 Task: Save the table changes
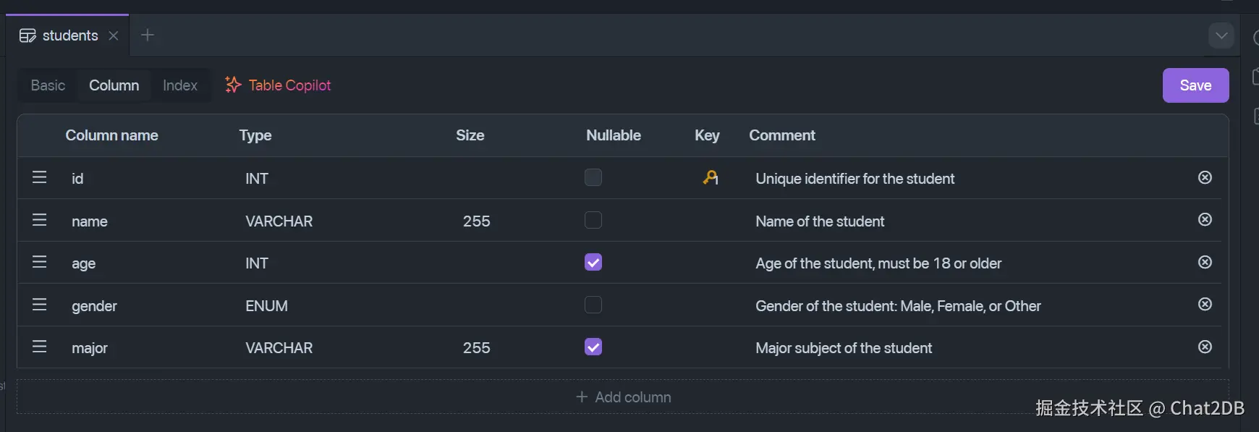coord(1195,85)
